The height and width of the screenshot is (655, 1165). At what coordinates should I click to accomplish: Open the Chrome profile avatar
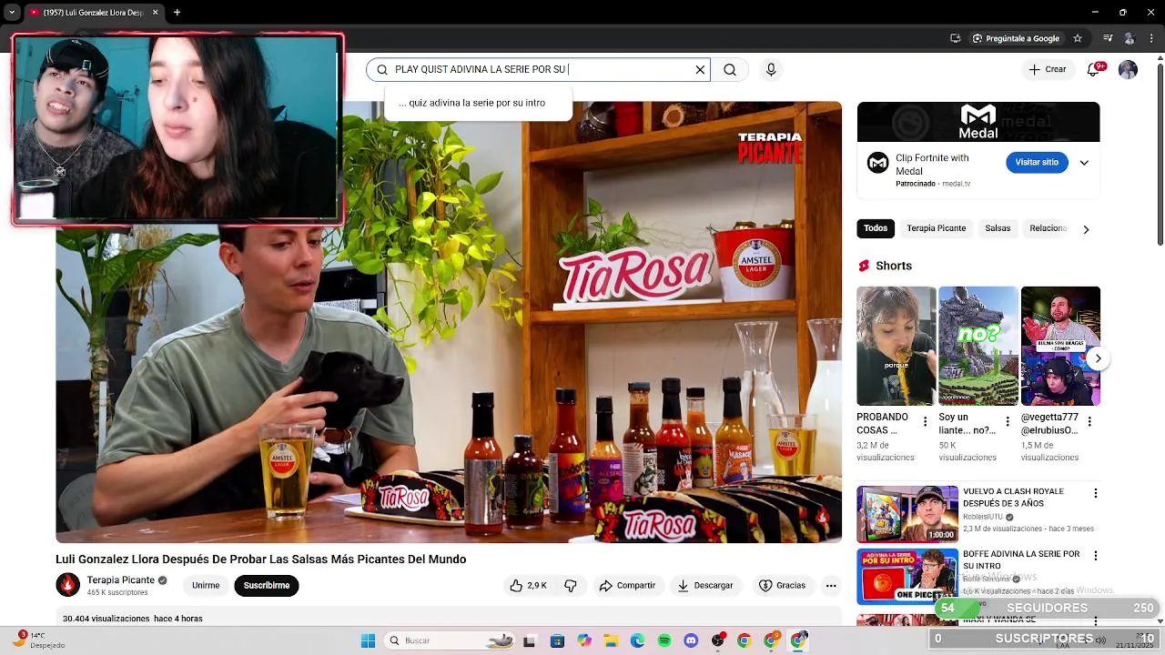point(1130,38)
